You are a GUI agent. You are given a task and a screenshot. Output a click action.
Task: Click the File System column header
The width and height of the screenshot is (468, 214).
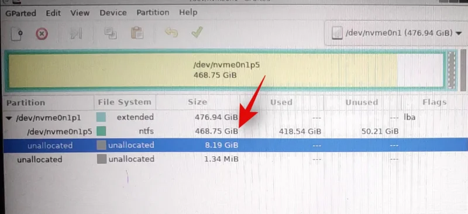tap(125, 102)
